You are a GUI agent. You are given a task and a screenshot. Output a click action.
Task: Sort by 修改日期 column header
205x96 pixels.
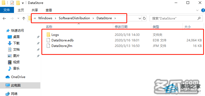[x=121, y=27]
